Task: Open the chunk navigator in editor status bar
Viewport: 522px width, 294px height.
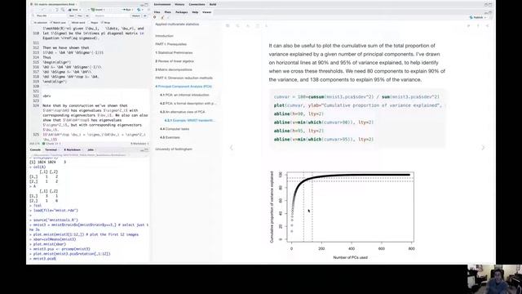Action: click(x=51, y=144)
